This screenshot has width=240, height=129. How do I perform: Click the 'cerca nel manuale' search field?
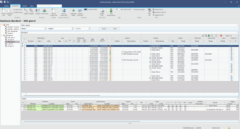pos(49,6)
